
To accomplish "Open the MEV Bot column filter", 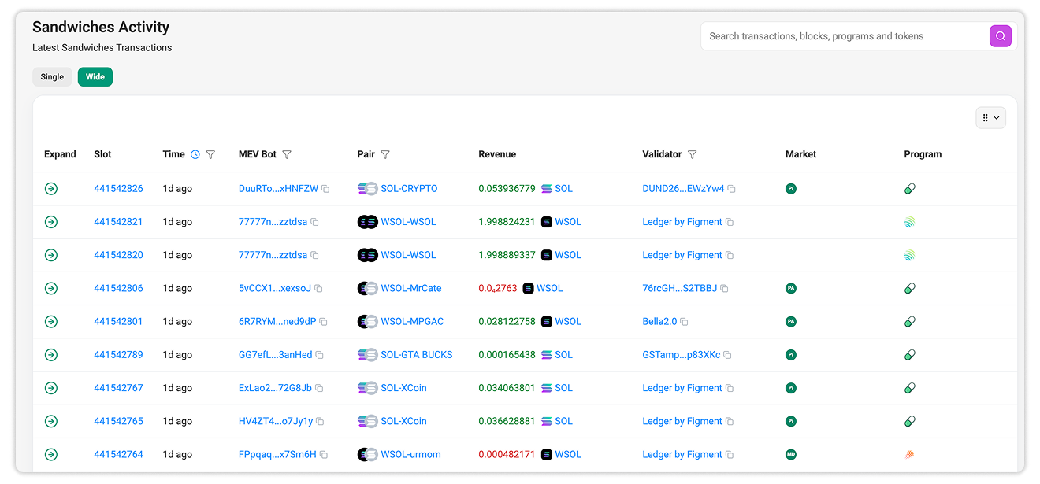I will tap(287, 155).
